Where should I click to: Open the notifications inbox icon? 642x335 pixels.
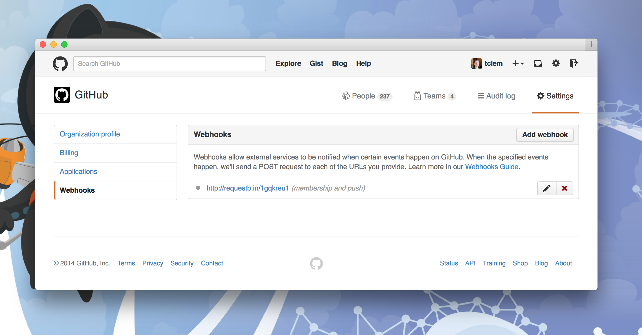(x=538, y=63)
